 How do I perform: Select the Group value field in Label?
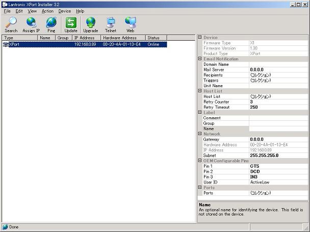[x=278, y=123]
